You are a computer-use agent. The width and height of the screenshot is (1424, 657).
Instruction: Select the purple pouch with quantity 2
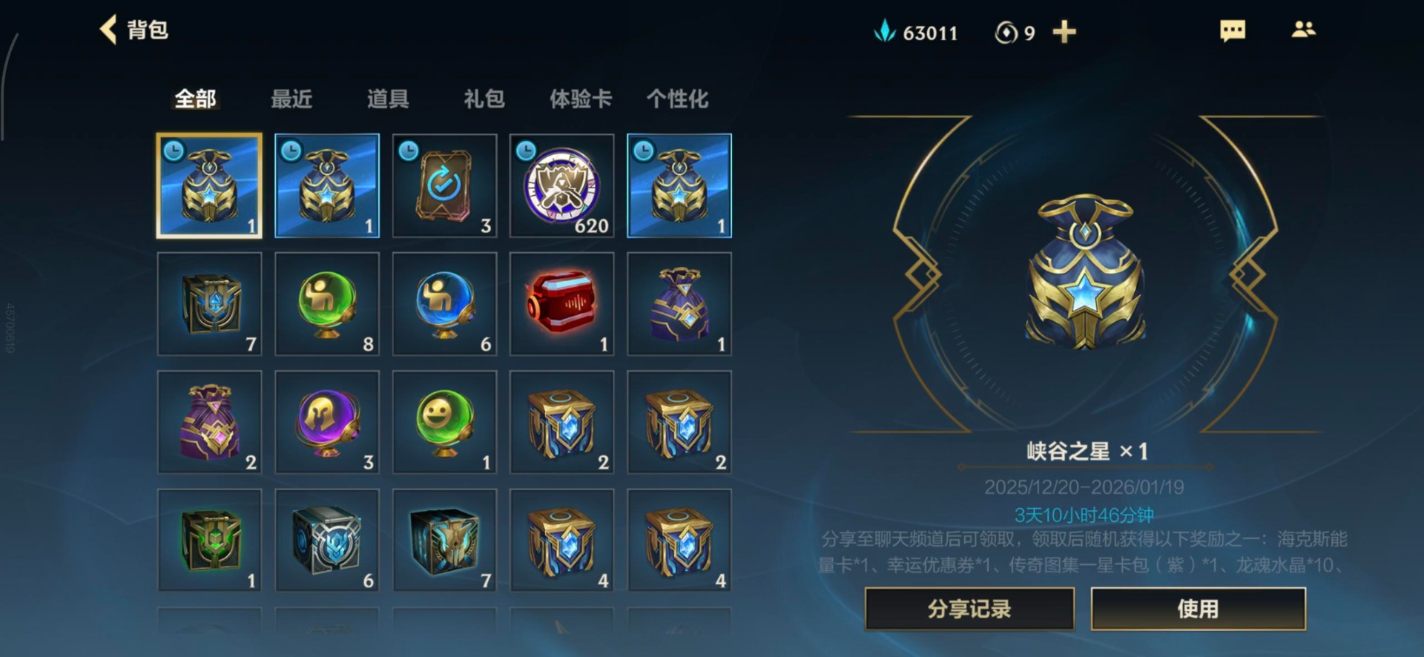[209, 422]
